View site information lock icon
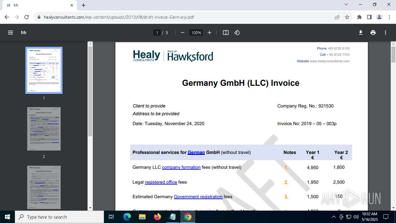 39,17
